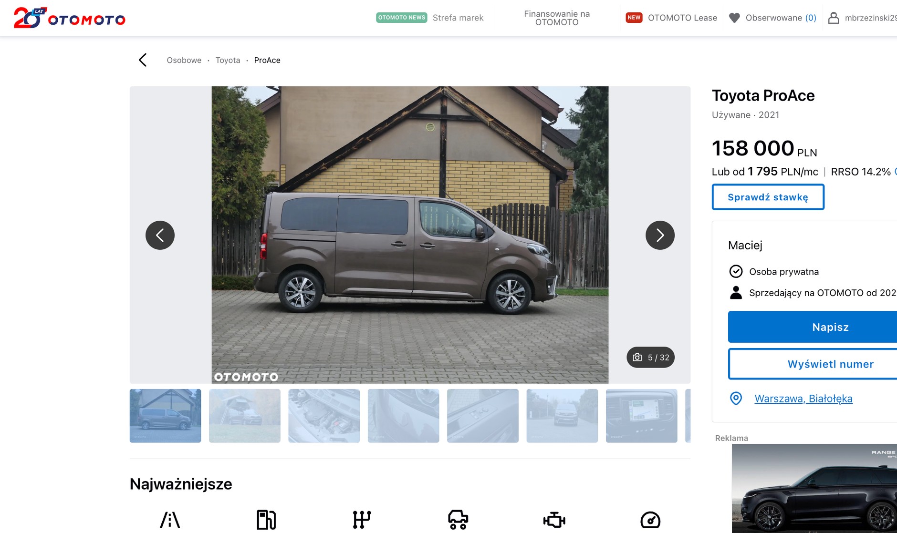The image size is (897, 533).
Task: Click the Sprawdź stawkę button
Action: (768, 196)
